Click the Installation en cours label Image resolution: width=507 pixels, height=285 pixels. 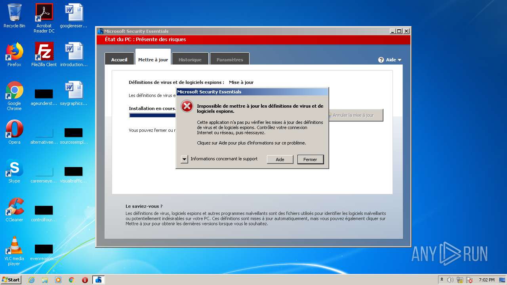(x=152, y=108)
